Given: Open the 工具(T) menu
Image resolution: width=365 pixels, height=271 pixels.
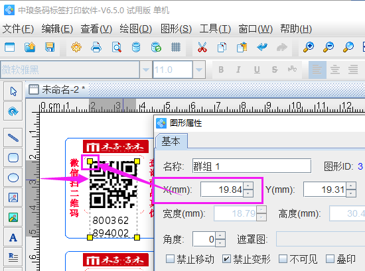Looking at the screenshot, I should pyautogui.click(x=215, y=28).
